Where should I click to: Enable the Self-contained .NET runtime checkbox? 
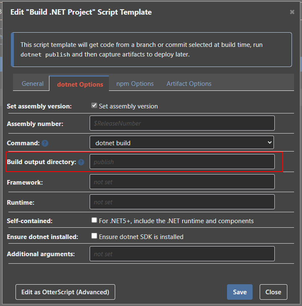[x=94, y=220]
